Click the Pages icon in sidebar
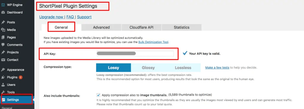Viewport: 304px width, 109px height. (3, 37)
